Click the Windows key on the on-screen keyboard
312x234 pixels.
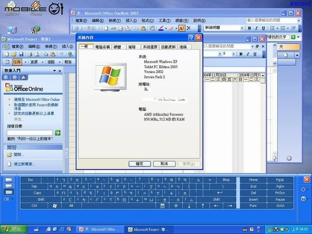pyautogui.click(x=55, y=206)
